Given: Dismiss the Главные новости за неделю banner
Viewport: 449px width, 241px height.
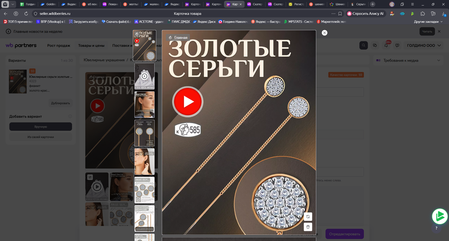Looking at the screenshot, I should (x=439, y=31).
